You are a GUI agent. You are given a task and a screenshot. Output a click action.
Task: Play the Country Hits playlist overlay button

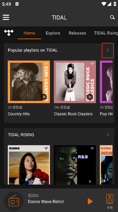pyautogui.click(x=44, y=97)
